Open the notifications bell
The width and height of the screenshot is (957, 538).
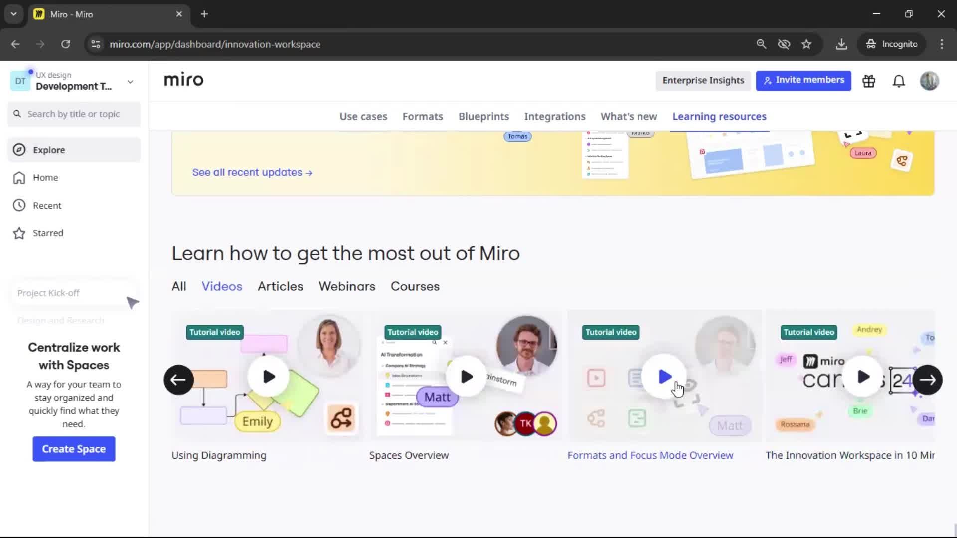point(899,81)
